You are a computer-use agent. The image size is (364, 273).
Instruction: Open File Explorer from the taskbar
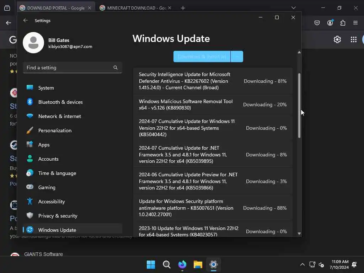click(198, 264)
